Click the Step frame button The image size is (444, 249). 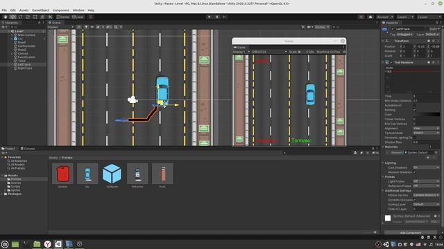(224, 17)
